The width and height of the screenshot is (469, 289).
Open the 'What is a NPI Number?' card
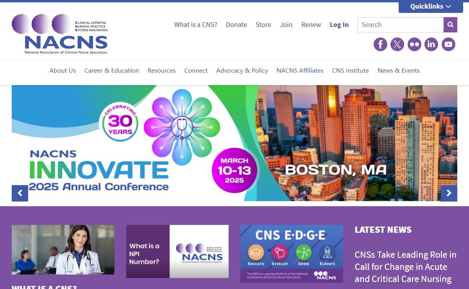coord(177,252)
